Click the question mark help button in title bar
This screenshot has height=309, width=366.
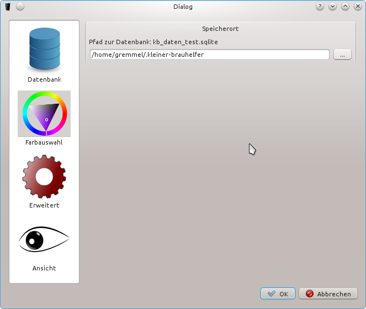click(x=320, y=7)
